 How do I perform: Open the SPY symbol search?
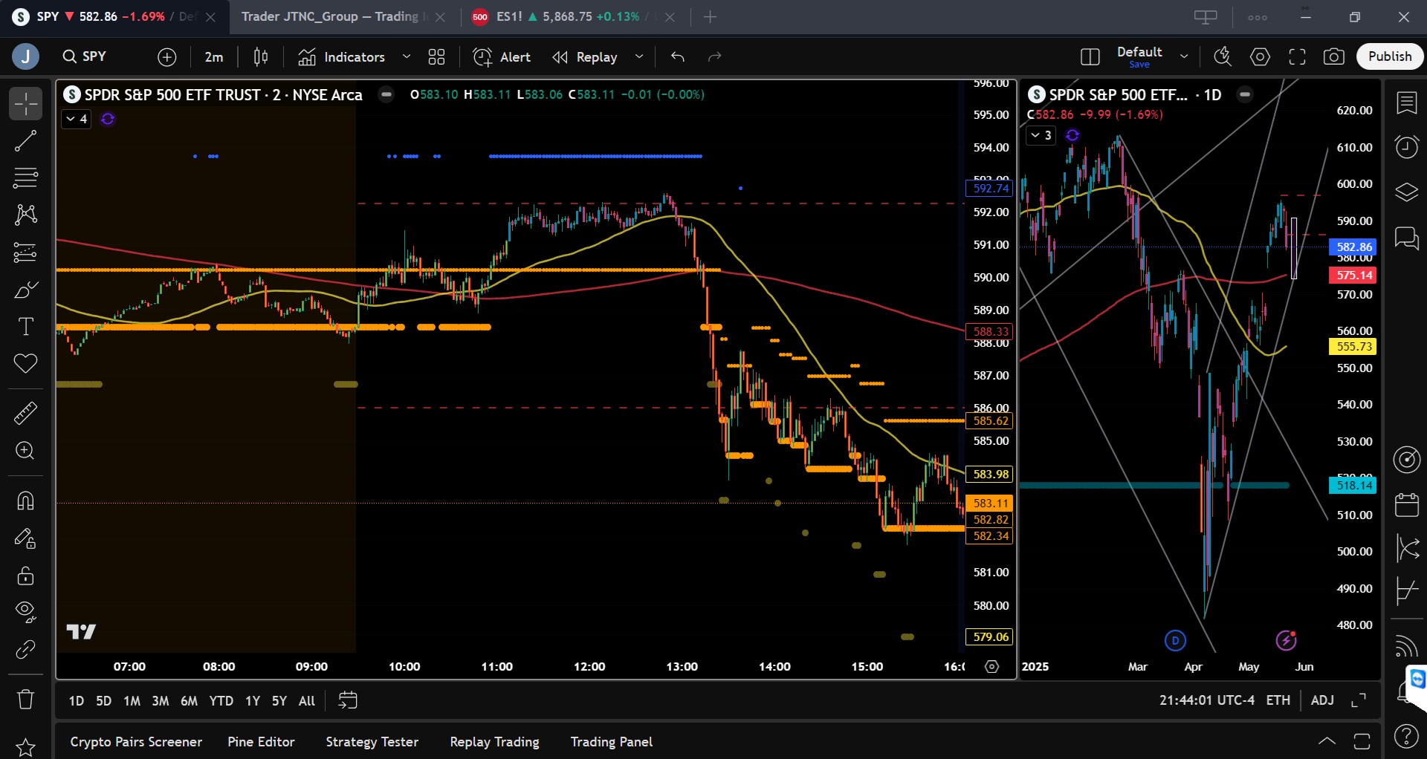[x=85, y=56]
